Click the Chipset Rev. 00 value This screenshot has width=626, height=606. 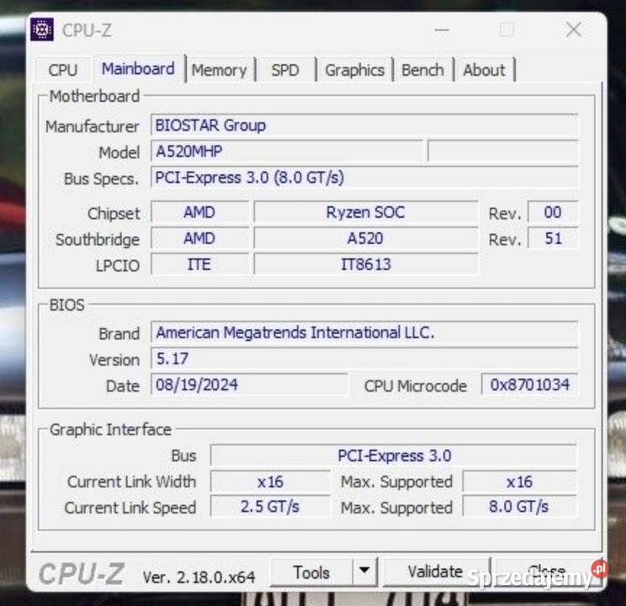(553, 212)
